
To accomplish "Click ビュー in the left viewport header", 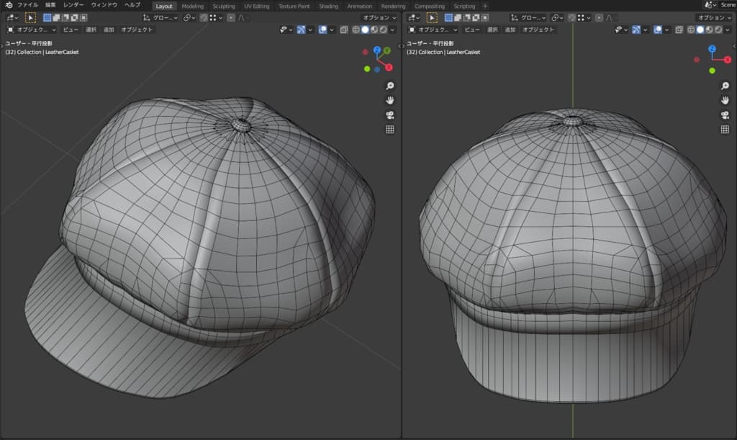I will 71,30.
